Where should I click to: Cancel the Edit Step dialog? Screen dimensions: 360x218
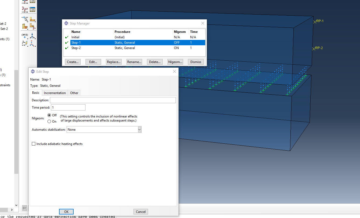141,212
